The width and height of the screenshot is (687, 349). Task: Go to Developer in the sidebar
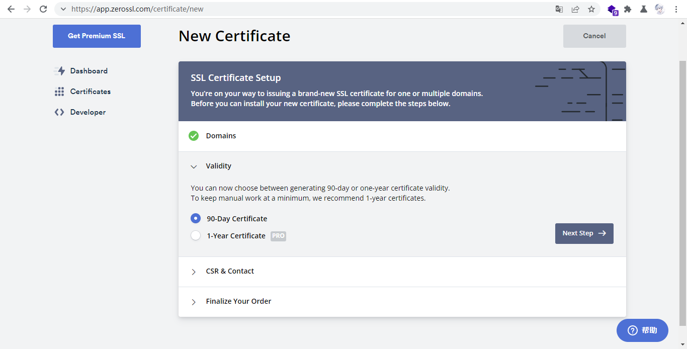pos(88,112)
